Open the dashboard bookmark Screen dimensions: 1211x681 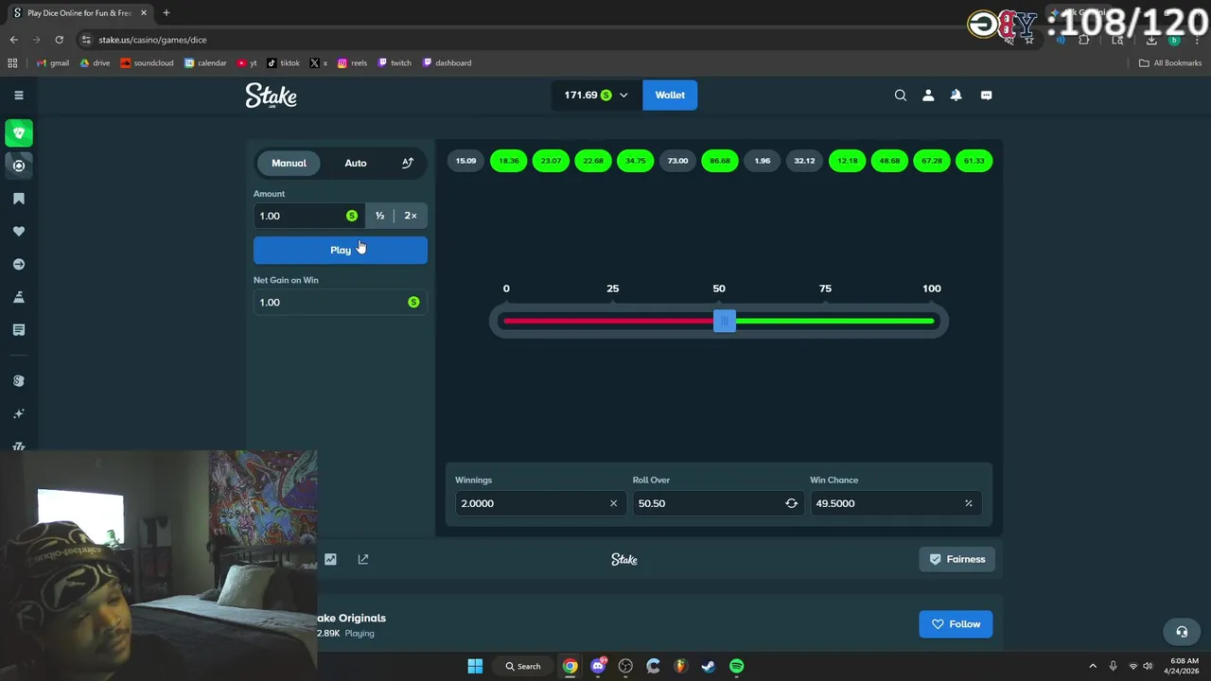coord(447,63)
